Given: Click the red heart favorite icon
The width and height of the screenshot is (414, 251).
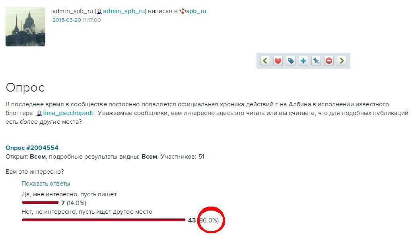Looking at the screenshot, I should [x=278, y=61].
